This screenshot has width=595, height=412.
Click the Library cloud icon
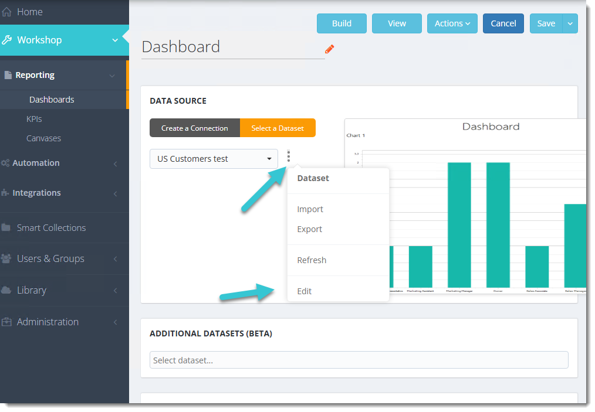tap(6, 290)
